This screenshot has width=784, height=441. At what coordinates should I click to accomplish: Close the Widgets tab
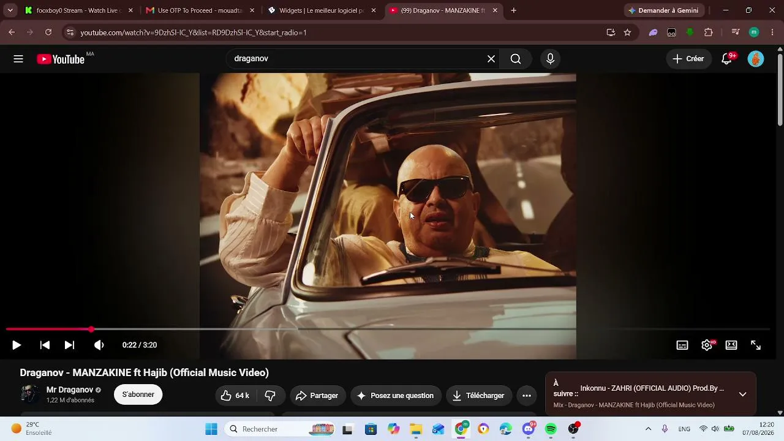pyautogui.click(x=374, y=10)
